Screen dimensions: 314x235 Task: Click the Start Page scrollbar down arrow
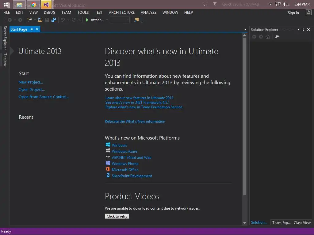tap(244, 223)
